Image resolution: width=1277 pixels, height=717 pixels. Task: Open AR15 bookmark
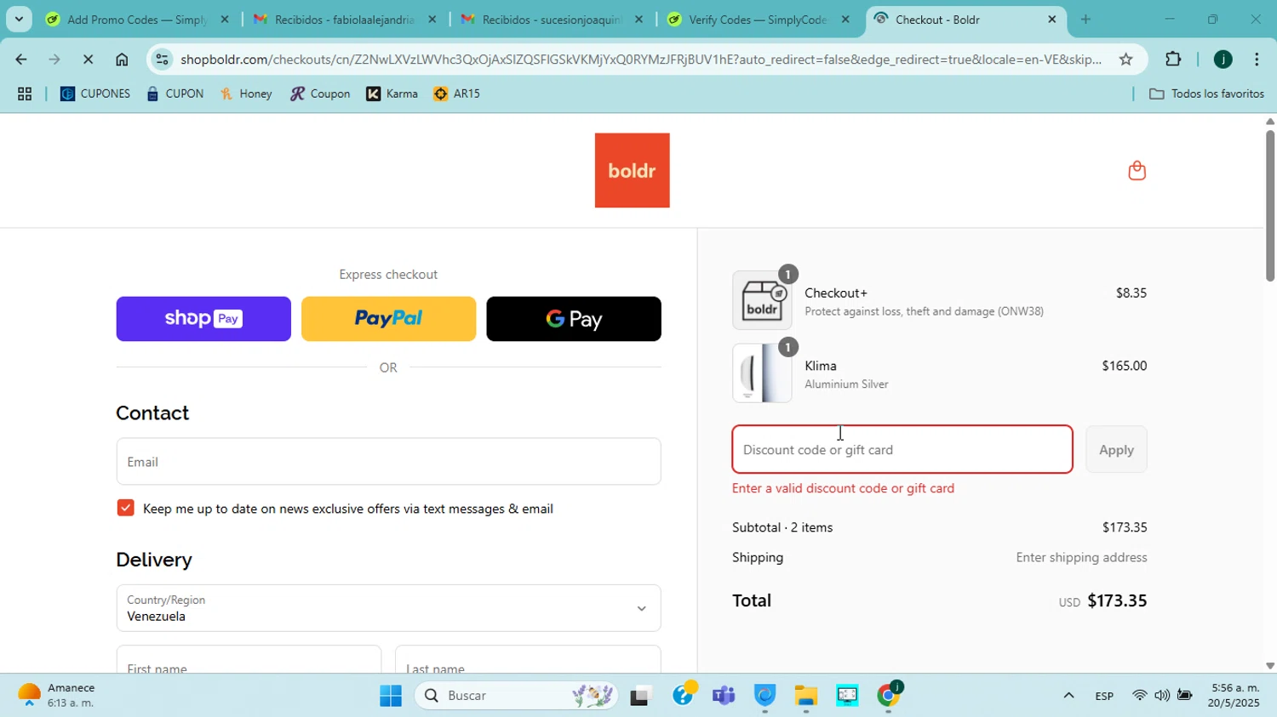(457, 94)
